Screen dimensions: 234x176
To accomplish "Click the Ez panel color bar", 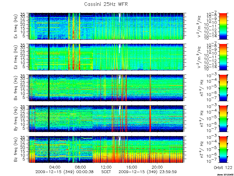I will click(223, 57).
